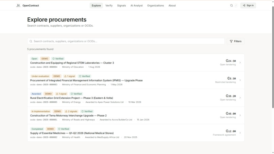Click the 1 signal warning on IFMIS row
This screenshot has height=154, width=274.
pyautogui.click(x=69, y=76)
